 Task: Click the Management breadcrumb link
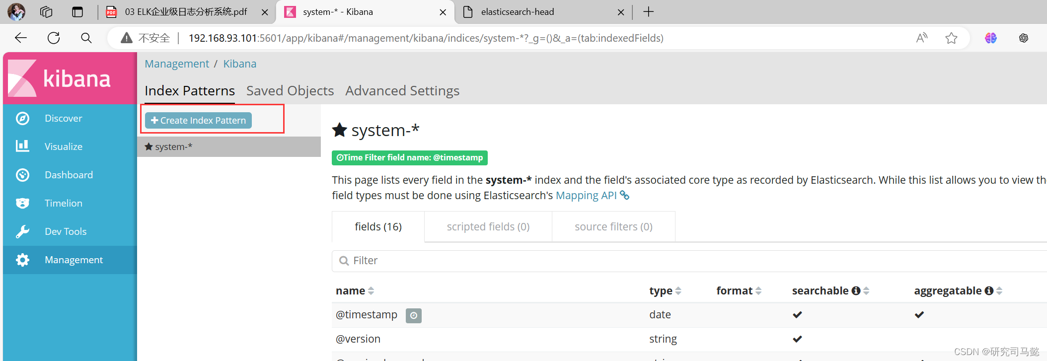pos(177,64)
